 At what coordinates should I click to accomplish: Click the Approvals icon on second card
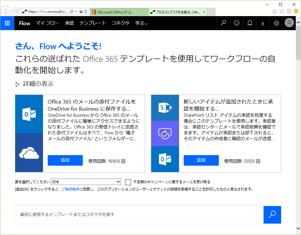point(165,133)
